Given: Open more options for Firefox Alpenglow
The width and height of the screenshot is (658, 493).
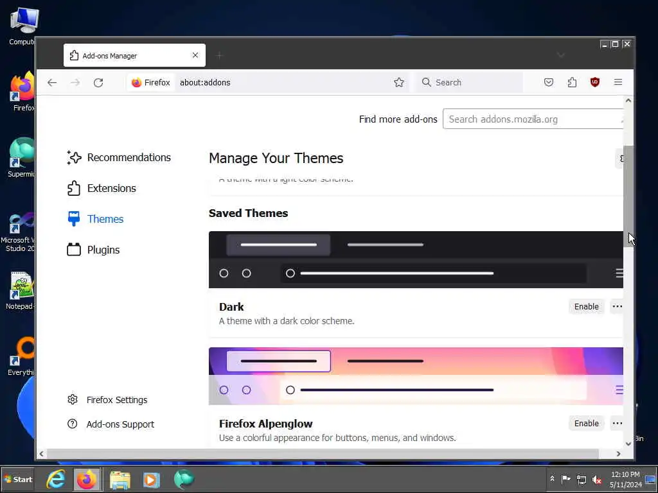Looking at the screenshot, I should [617, 424].
